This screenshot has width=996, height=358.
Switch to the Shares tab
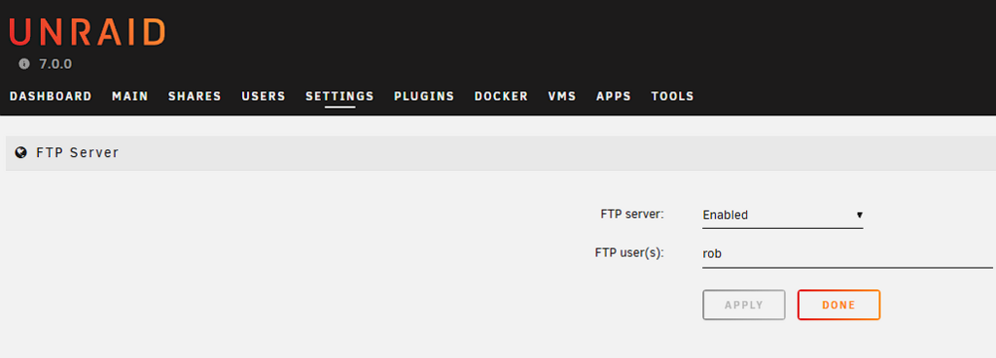click(x=194, y=96)
